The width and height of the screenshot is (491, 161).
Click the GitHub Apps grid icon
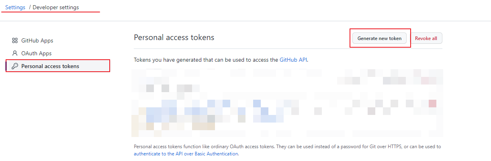15,40
